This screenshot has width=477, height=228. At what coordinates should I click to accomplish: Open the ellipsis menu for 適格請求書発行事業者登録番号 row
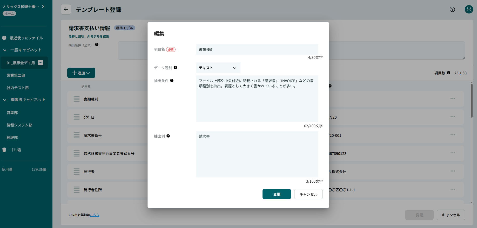point(453,153)
